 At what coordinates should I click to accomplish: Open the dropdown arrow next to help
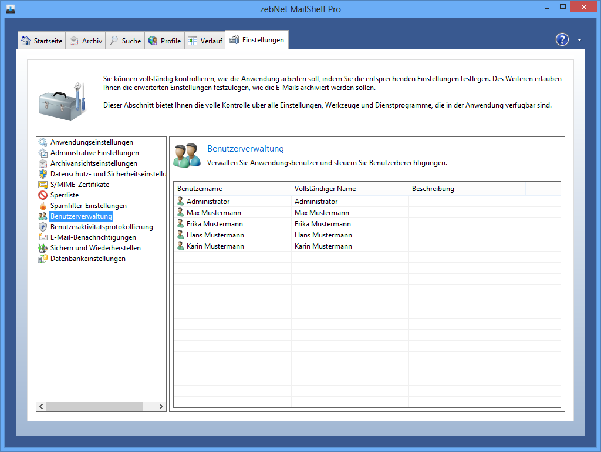(x=579, y=39)
